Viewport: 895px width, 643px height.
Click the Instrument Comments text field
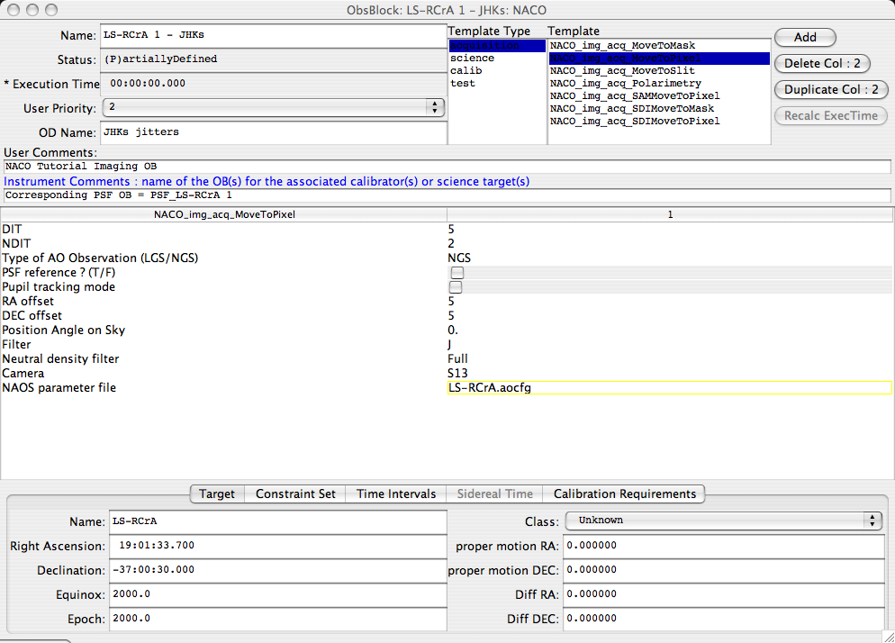click(x=447, y=195)
